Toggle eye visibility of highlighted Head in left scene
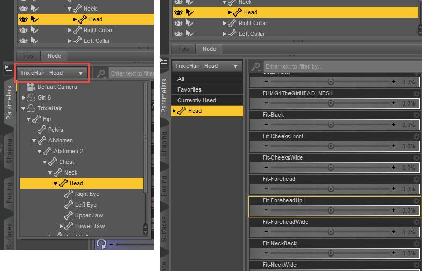The image size is (422, 271). [24, 19]
